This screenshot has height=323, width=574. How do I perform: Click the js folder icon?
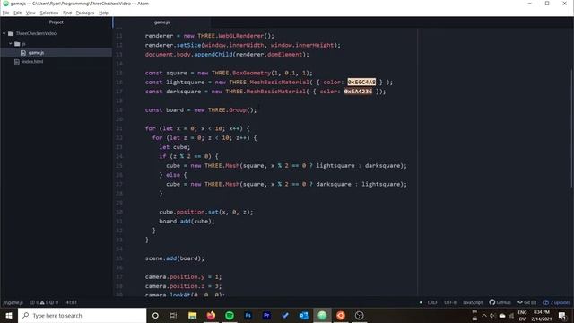pos(17,44)
